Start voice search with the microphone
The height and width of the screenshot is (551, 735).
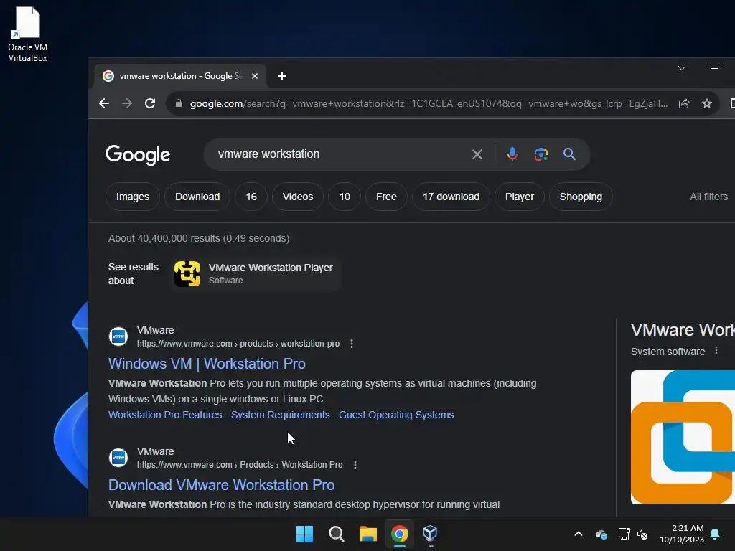click(512, 154)
